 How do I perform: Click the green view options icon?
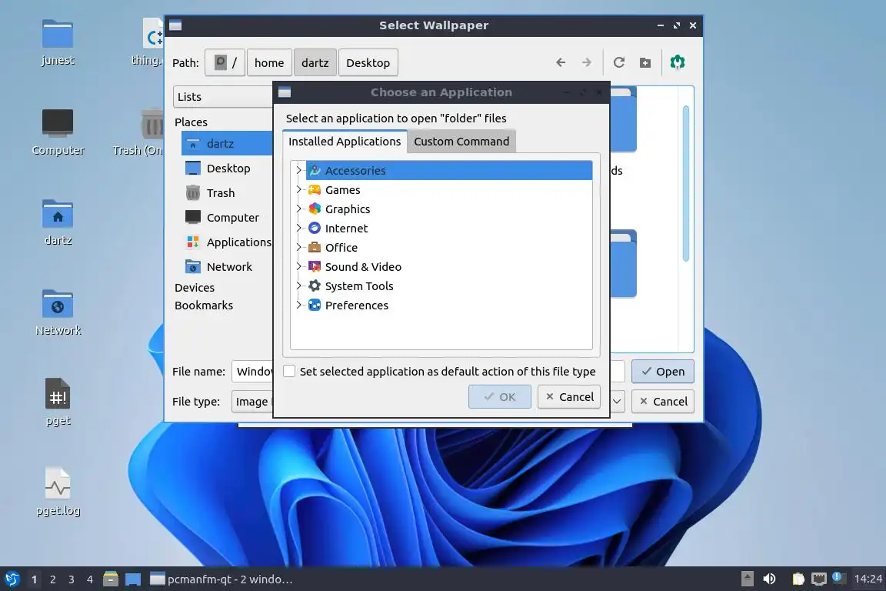tap(678, 62)
